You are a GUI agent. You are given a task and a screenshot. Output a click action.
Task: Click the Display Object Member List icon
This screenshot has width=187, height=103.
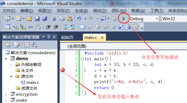(8, 27)
